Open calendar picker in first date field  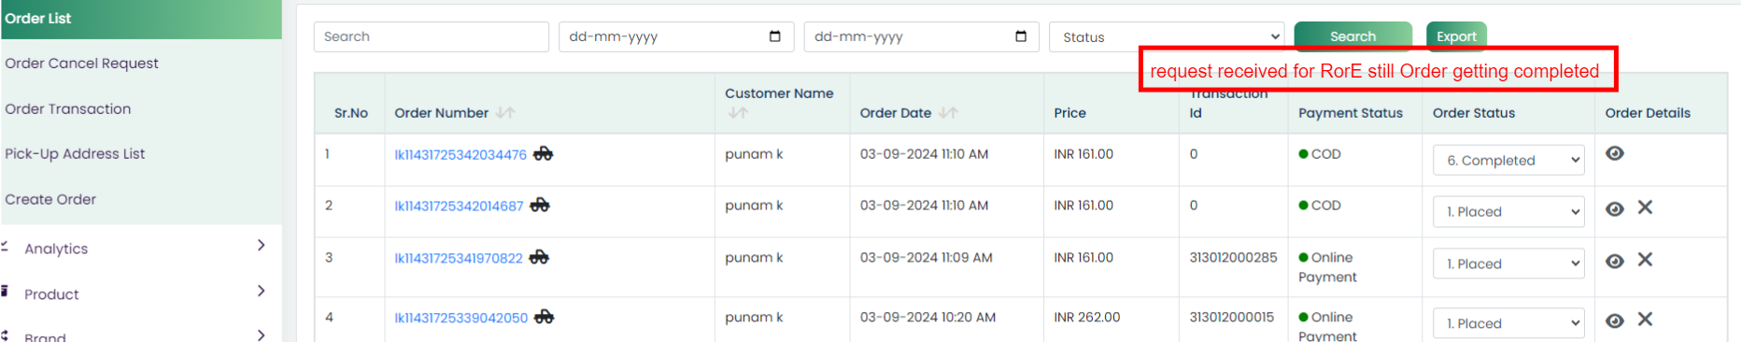774,36
